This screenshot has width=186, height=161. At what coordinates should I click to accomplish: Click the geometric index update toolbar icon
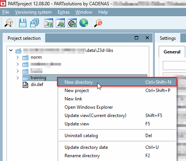pyautogui.click(x=72, y=23)
